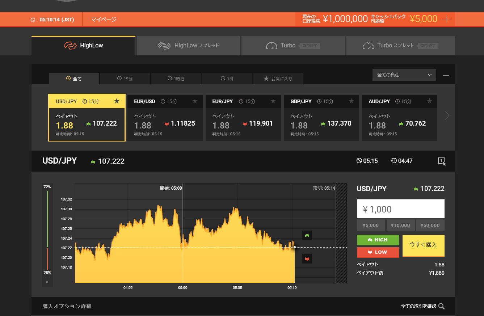Click the 開始: 05:00 chart marker

[x=171, y=188]
